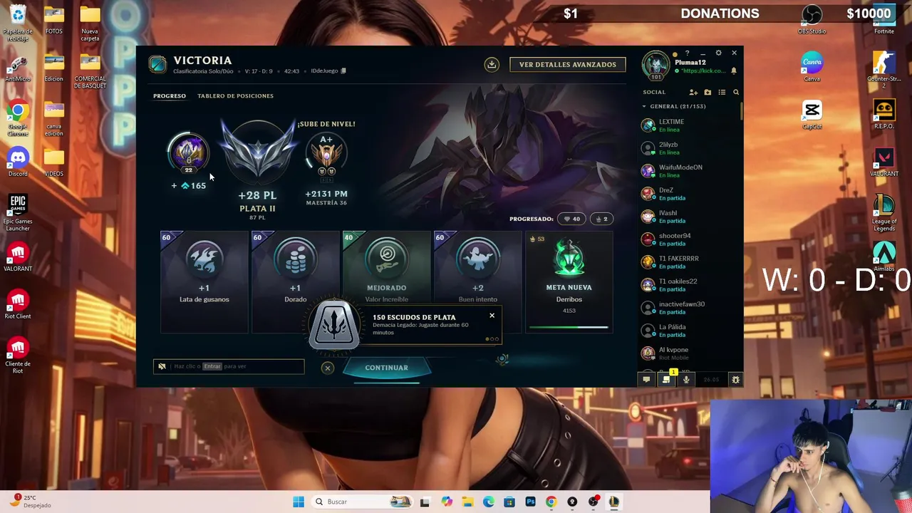Select friend LEXTIME

(x=688, y=125)
